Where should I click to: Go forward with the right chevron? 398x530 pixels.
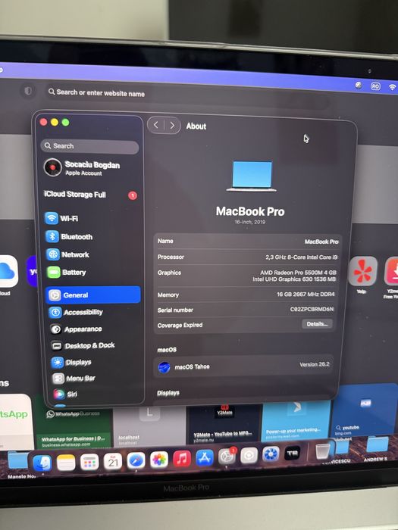point(172,126)
